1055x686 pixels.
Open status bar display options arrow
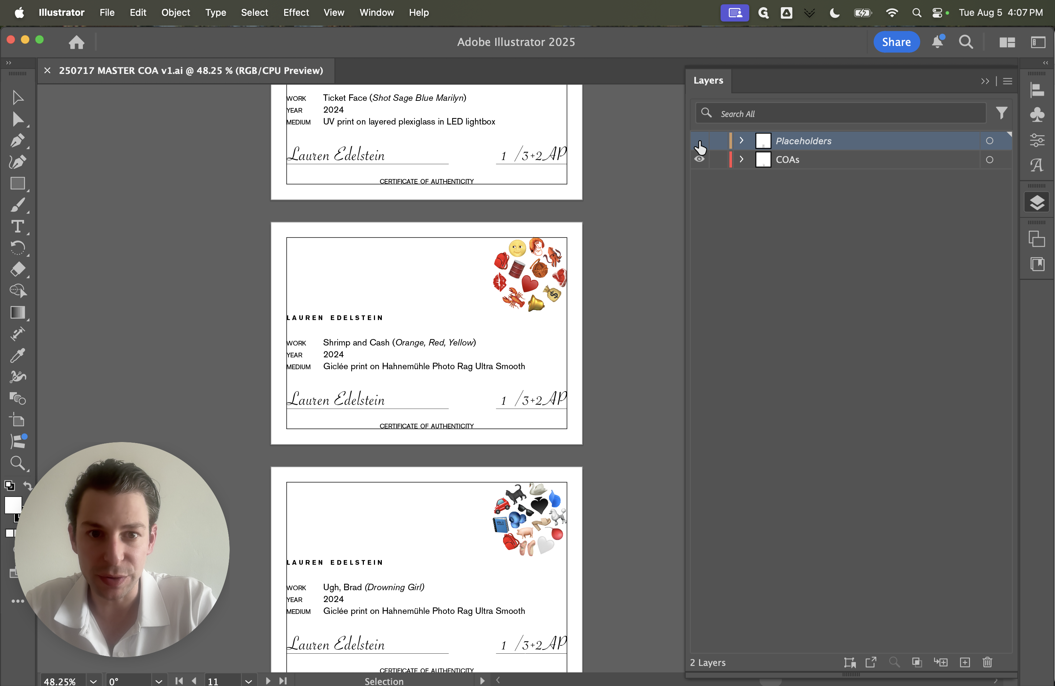(x=482, y=681)
